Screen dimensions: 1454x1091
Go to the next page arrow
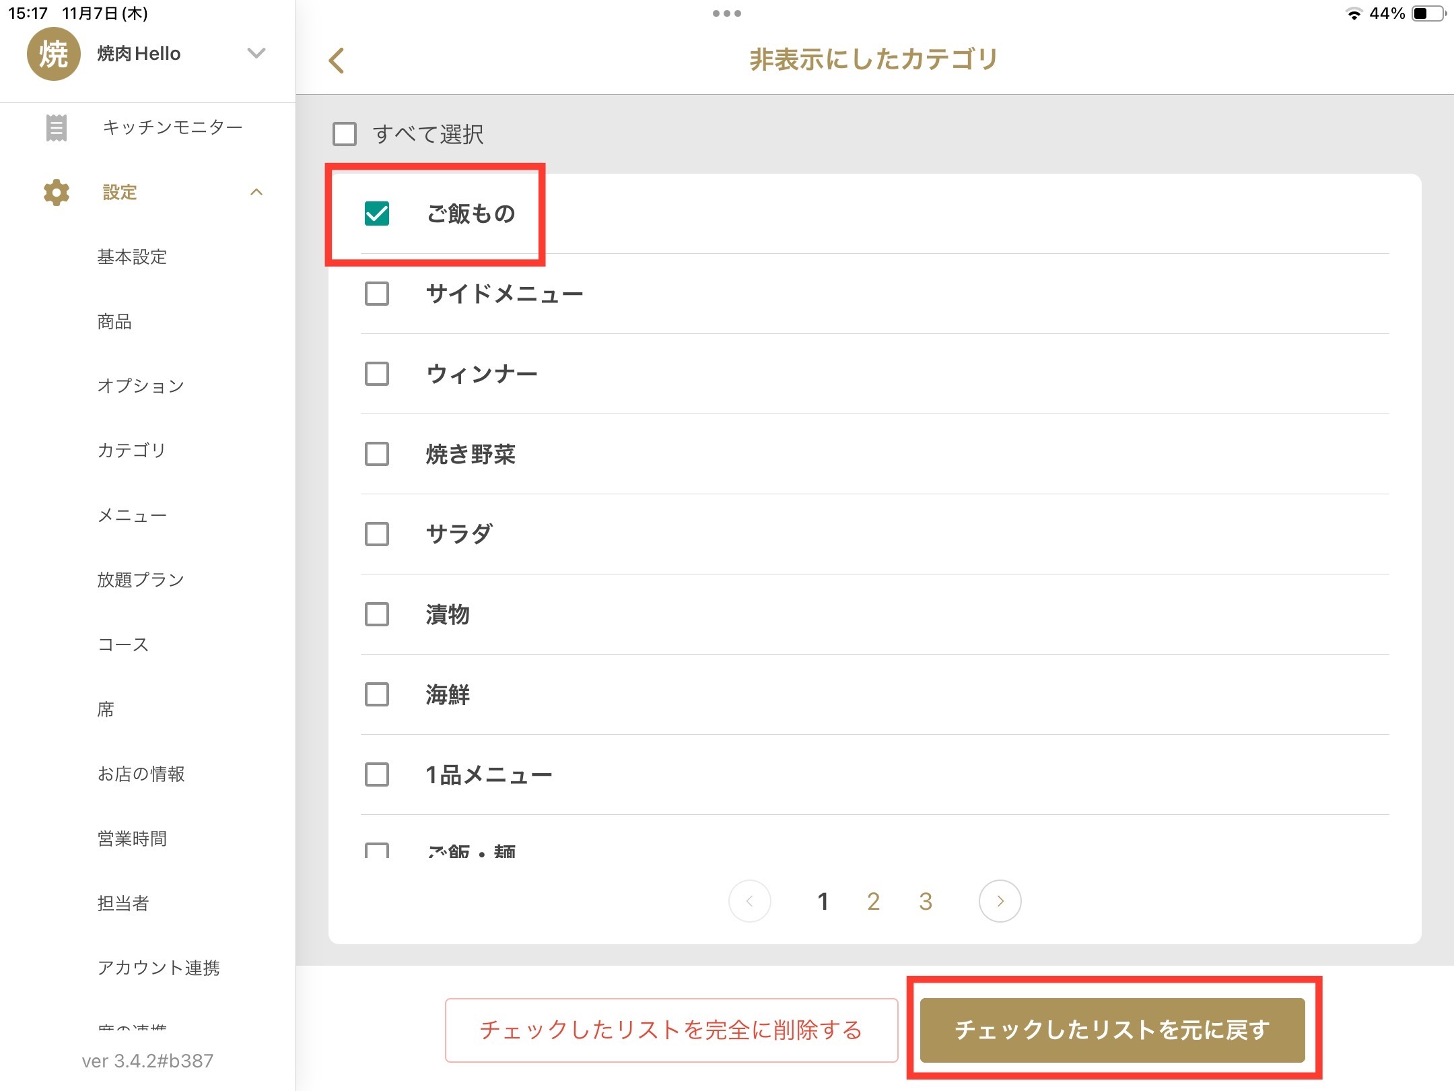1000,901
